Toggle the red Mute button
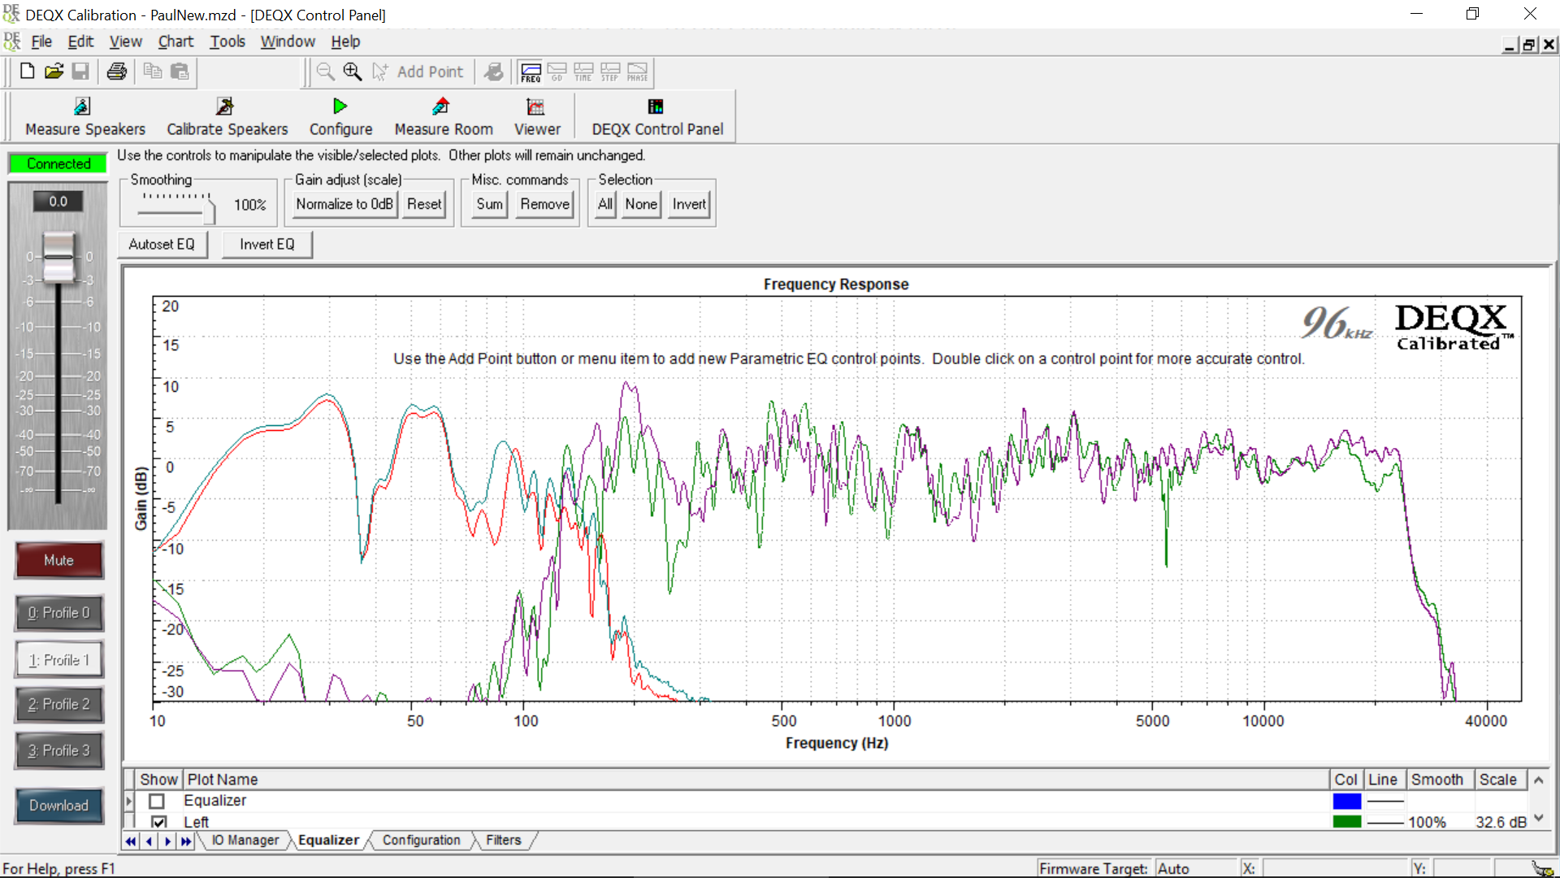This screenshot has height=878, width=1560. [x=58, y=560]
